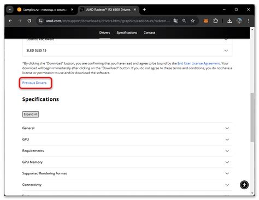This screenshot has width=259, height=200.
Task: Expand the Requirements chevron
Action: coord(227,151)
